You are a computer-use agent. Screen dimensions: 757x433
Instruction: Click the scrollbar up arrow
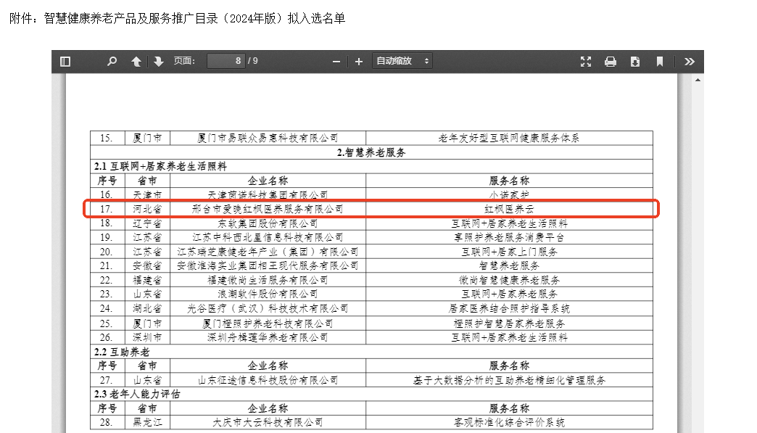[698, 80]
